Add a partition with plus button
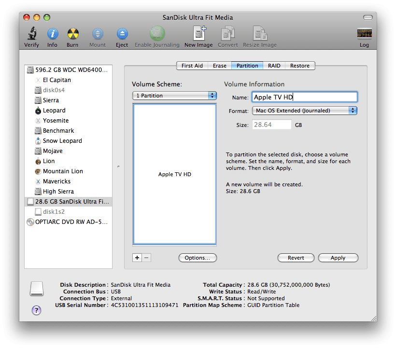 [x=137, y=258]
